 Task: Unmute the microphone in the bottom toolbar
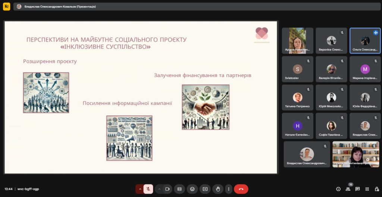point(148,189)
